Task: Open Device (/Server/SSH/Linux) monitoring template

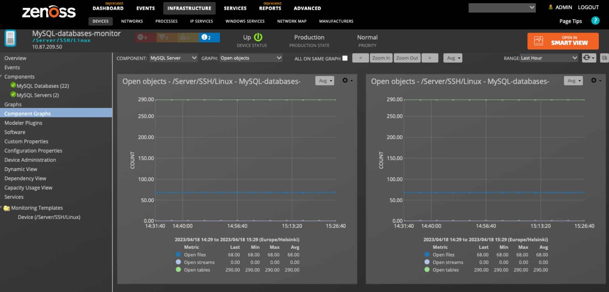Action: tap(49, 217)
